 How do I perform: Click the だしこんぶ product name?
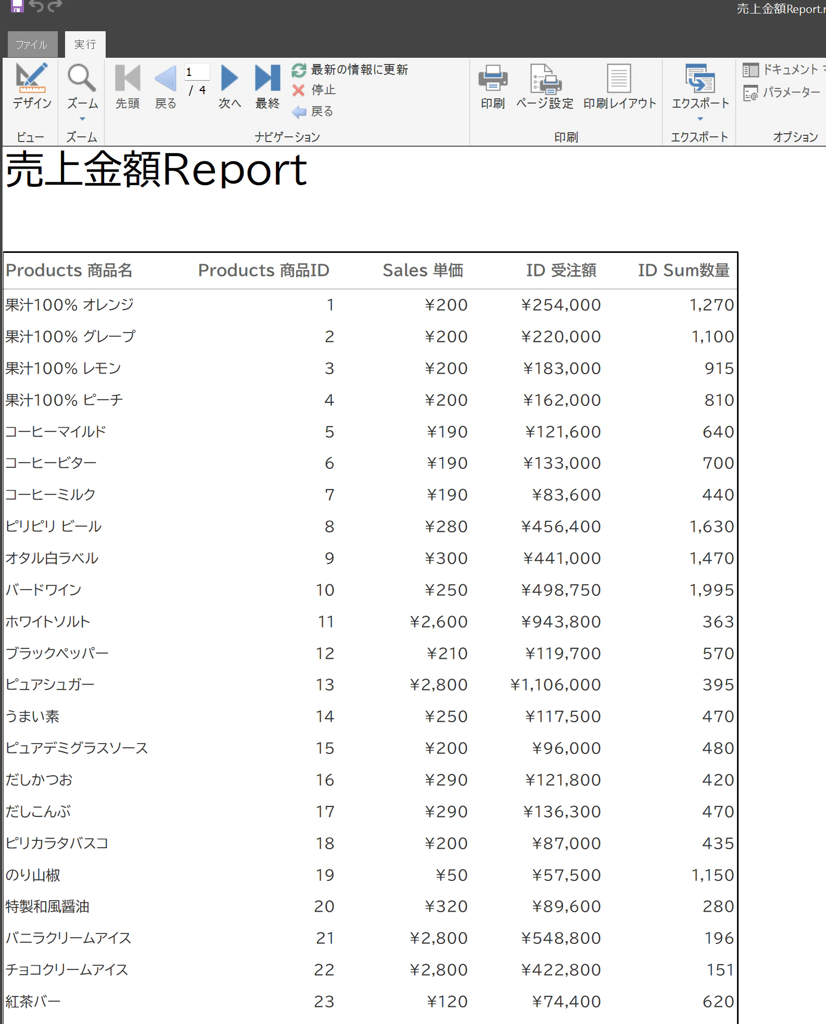click(38, 812)
